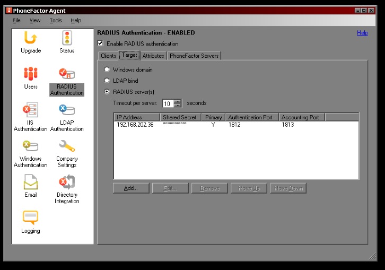Open the Upgrade section icon
Viewport: 385px width, 270px height.
pos(31,39)
